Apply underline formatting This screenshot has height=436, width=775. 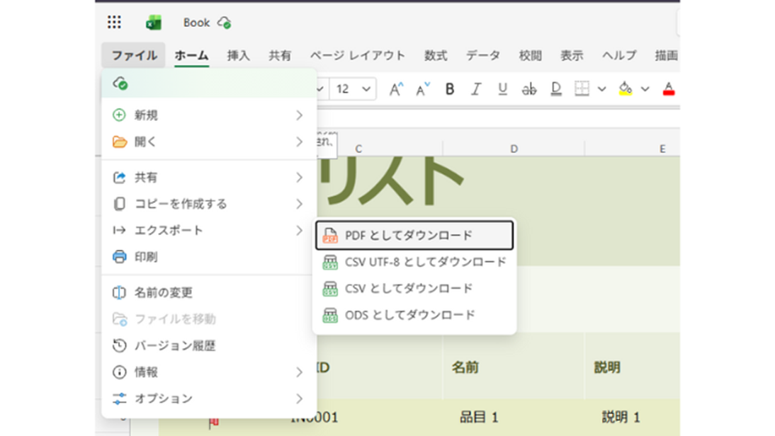502,89
